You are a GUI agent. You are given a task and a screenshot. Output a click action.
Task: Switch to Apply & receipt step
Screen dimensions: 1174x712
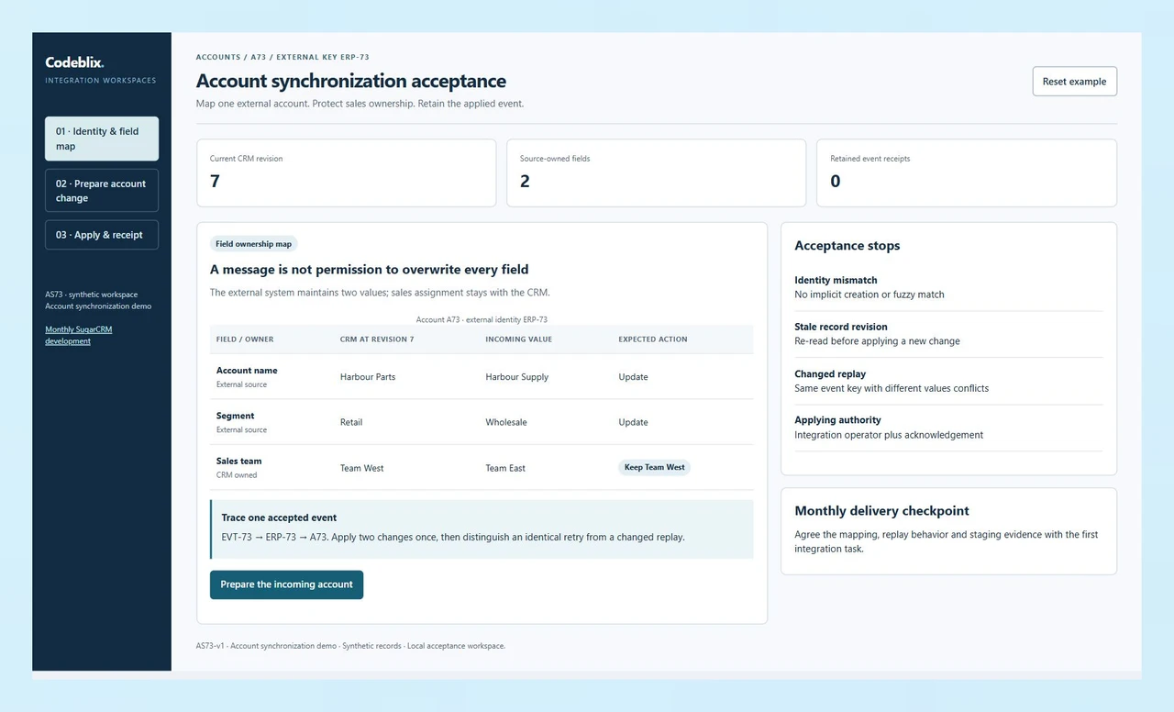pyautogui.click(x=102, y=235)
